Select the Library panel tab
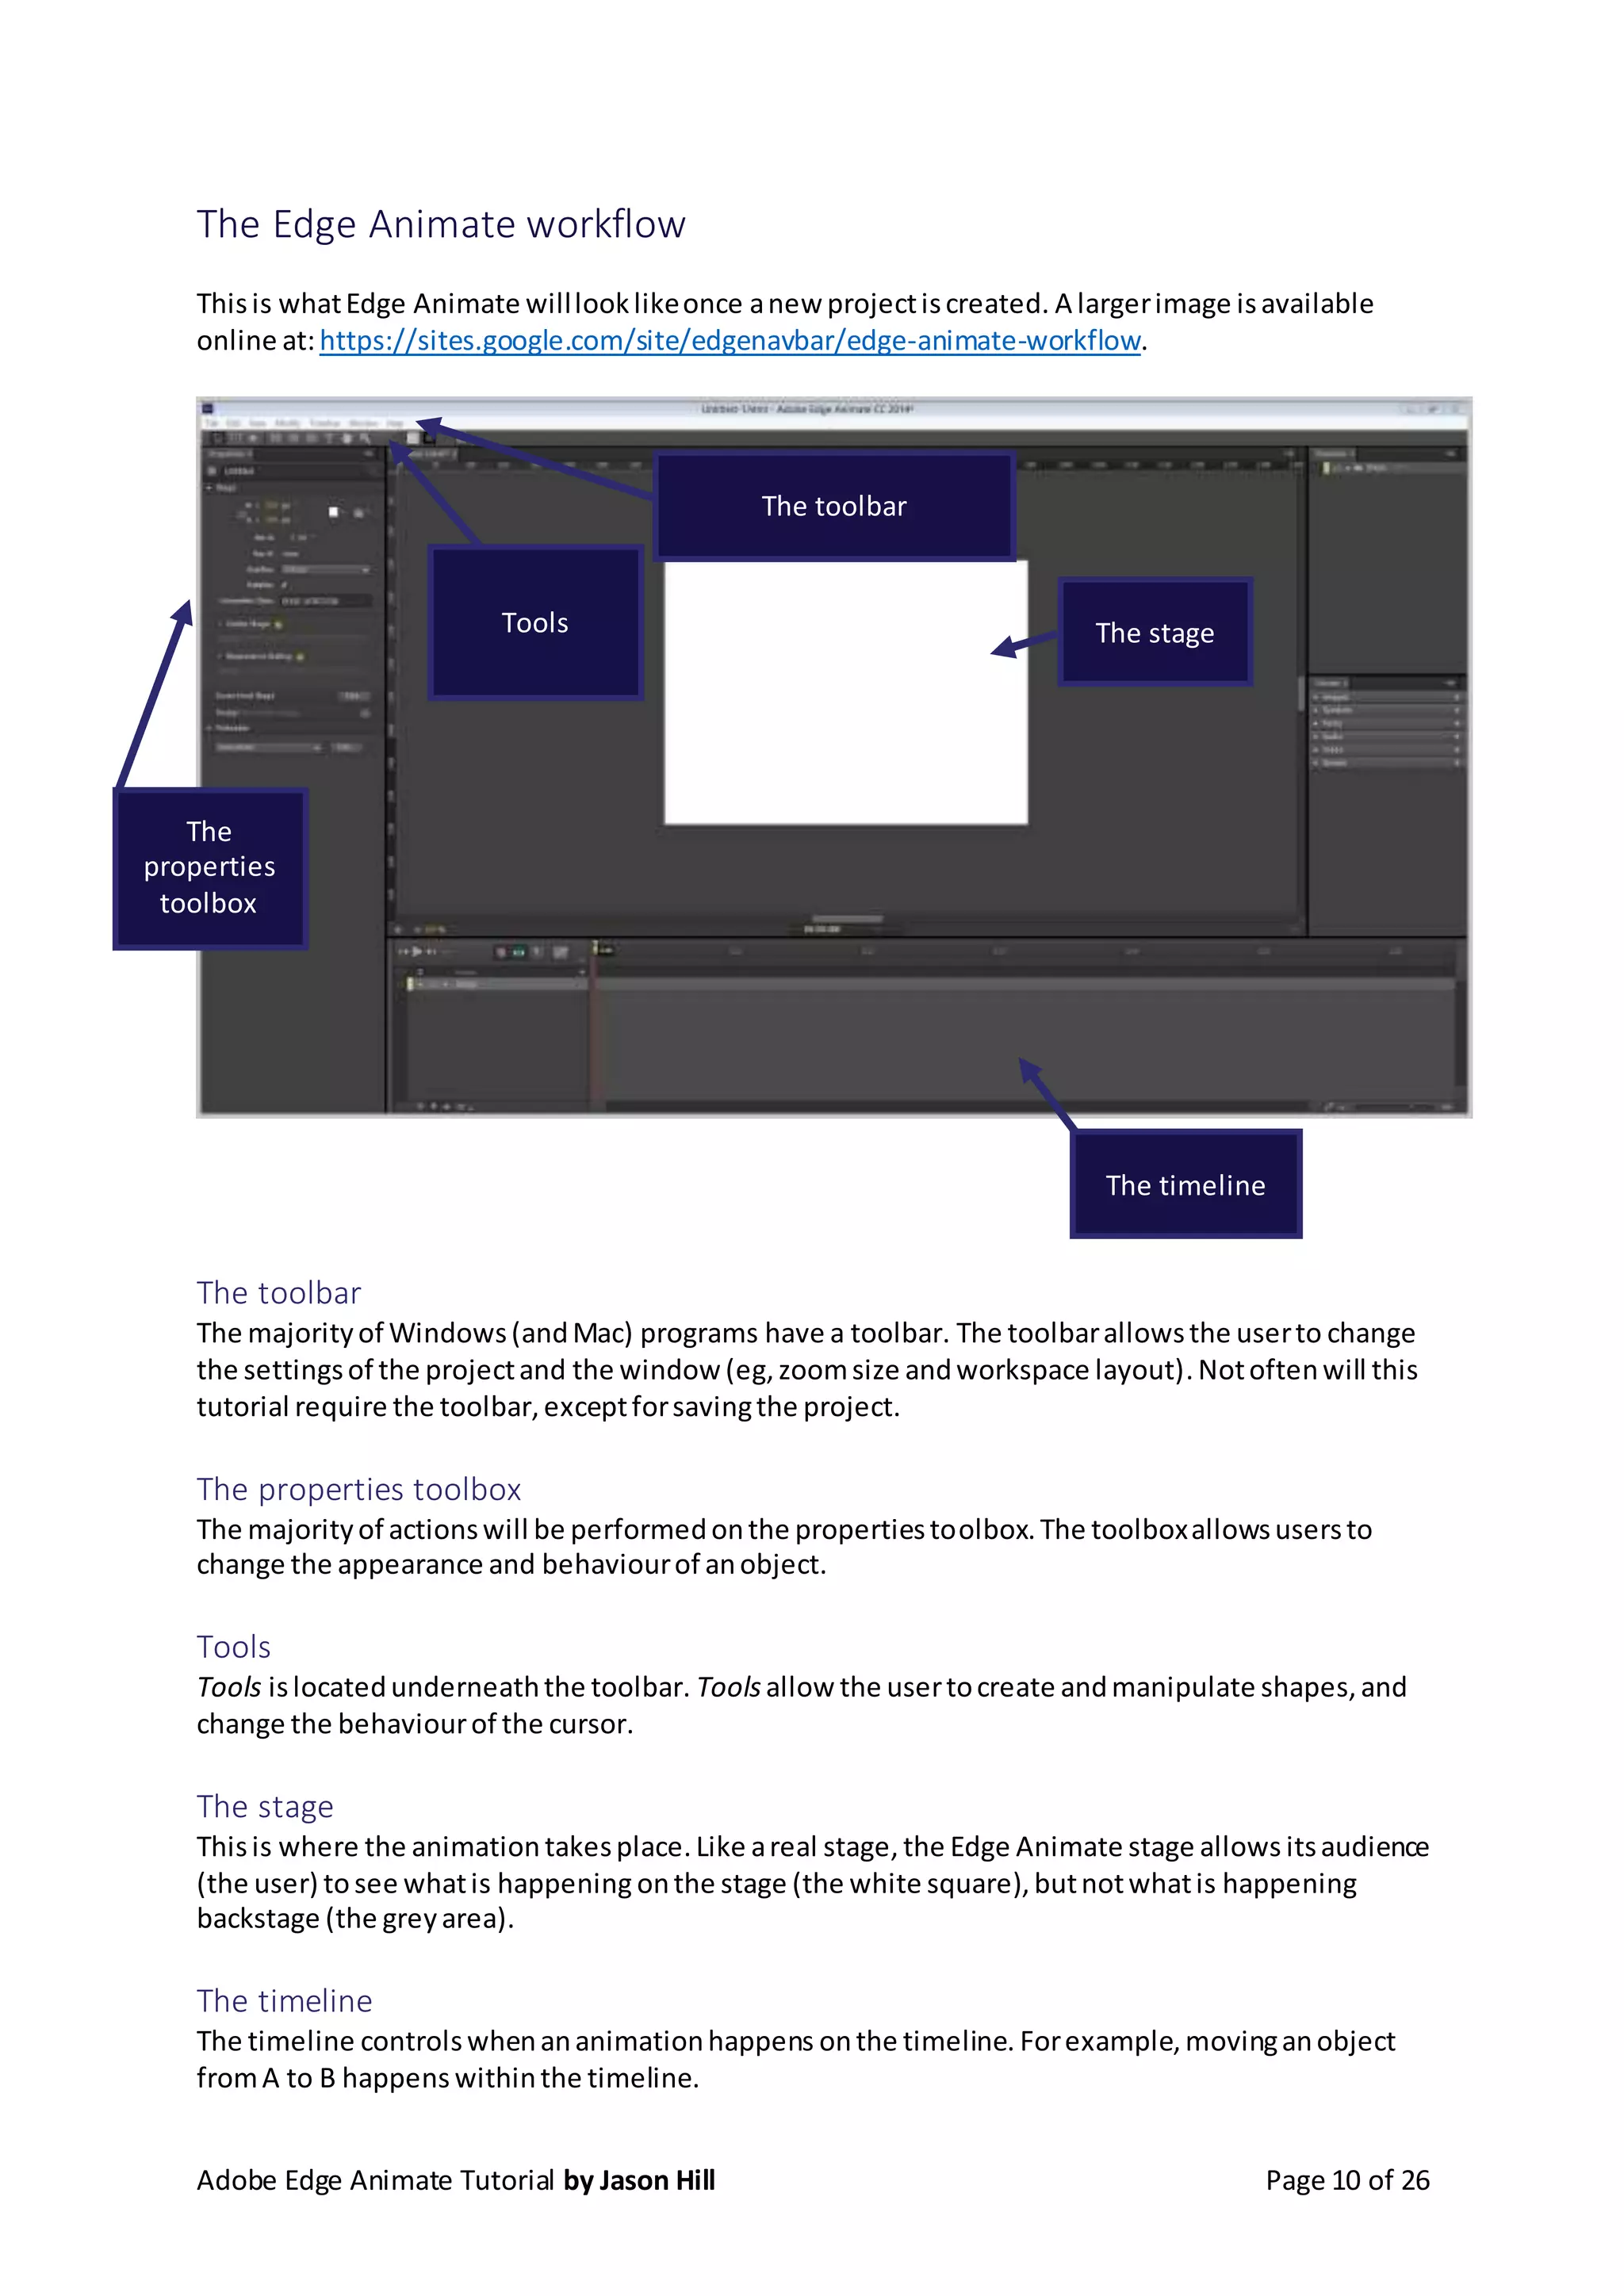This screenshot has width=1624, height=2296. click(1330, 683)
